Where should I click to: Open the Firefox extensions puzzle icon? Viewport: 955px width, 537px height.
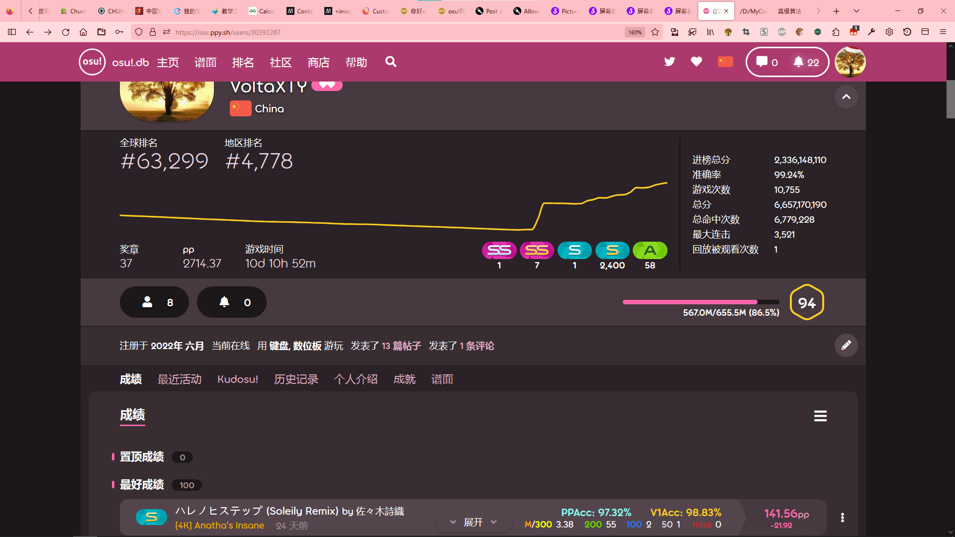[x=836, y=32]
